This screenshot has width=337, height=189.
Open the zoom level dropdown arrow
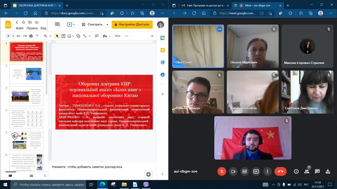[50, 36]
